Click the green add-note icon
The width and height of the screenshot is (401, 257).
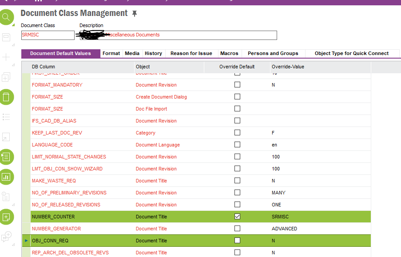[6, 217]
